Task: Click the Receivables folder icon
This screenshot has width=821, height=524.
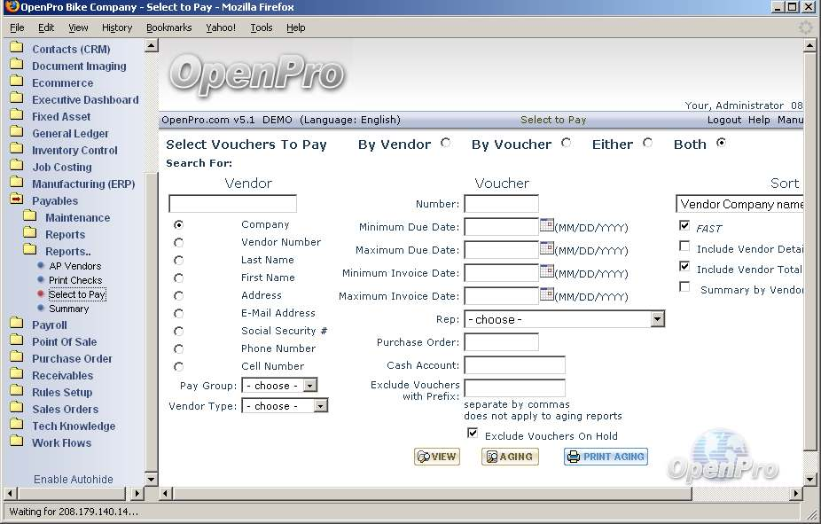Action: coord(17,374)
